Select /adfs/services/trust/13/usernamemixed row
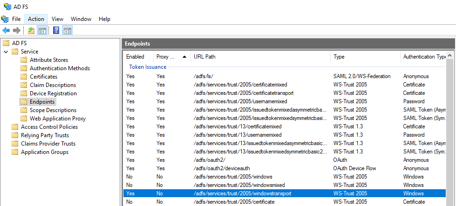Viewport: 456px width, 206px height. 285,135
